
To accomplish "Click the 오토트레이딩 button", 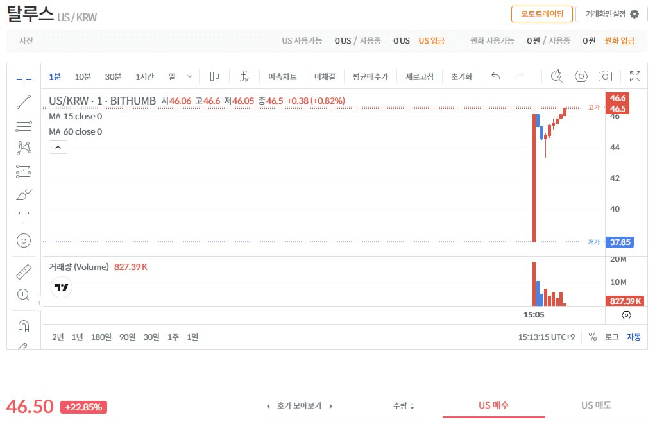I will 542,13.
